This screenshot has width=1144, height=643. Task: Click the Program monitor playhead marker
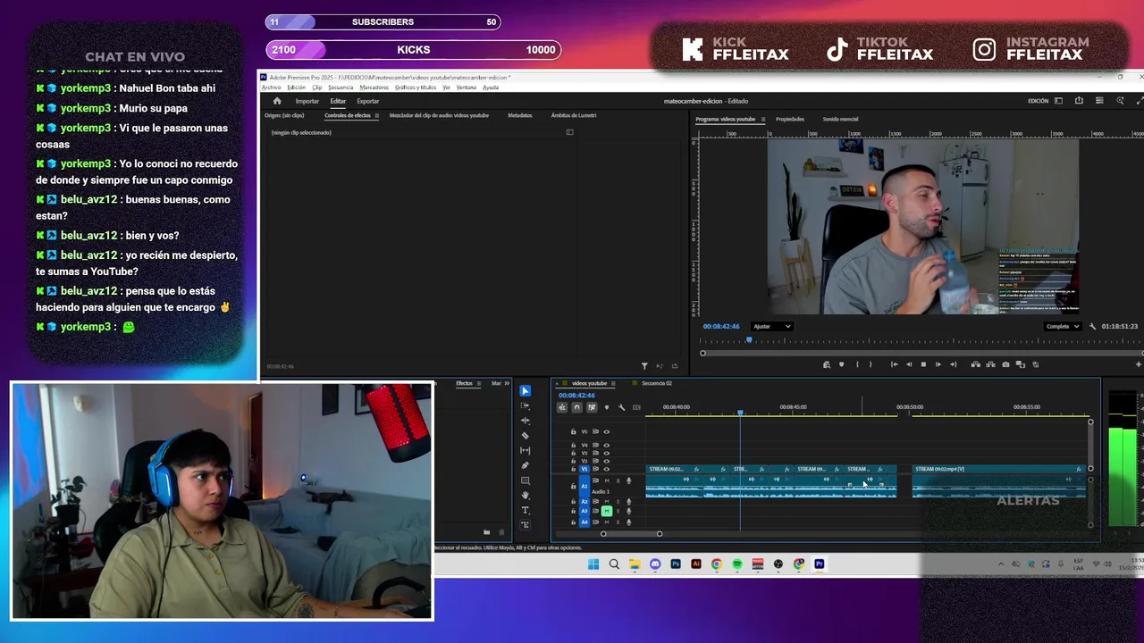point(749,339)
